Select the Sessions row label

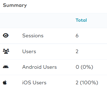tap(33, 36)
